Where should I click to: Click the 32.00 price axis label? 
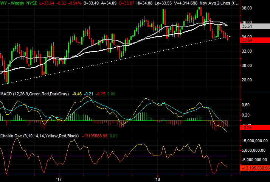[247, 51]
